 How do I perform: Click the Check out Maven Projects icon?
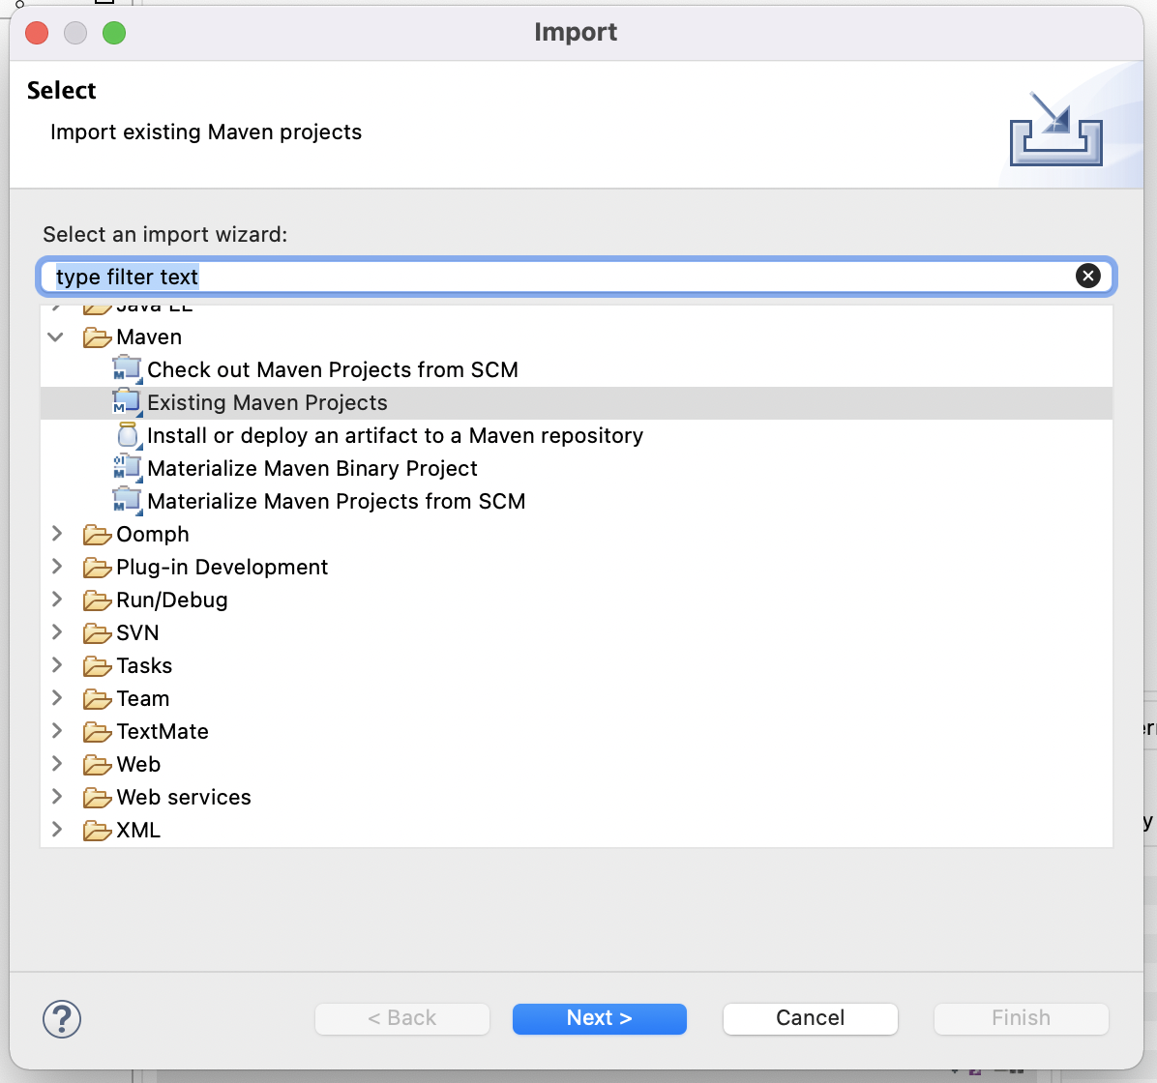click(x=127, y=369)
